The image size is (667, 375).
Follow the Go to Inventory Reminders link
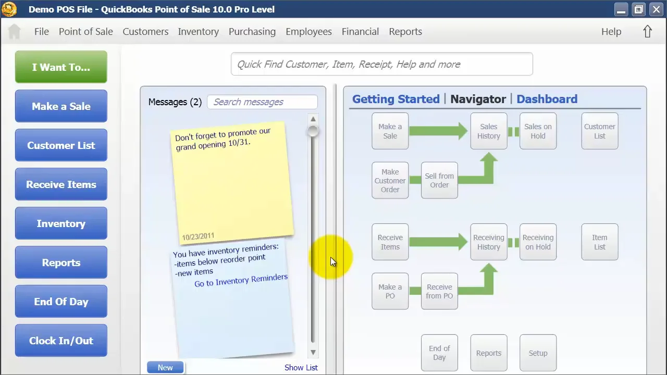241,280
